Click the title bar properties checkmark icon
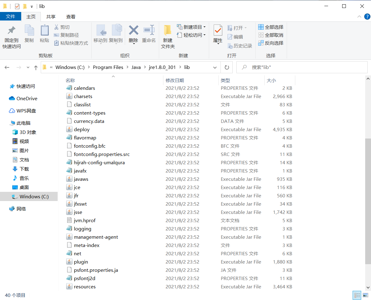 (x=17, y=6)
